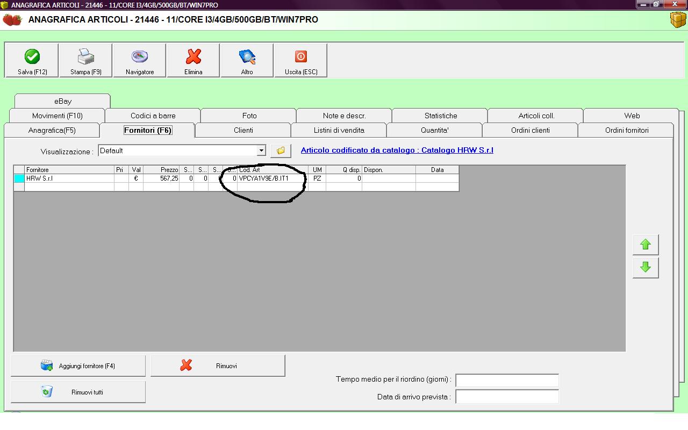Open the Clienti tab
Screen dimensions: 688x430
[243, 130]
